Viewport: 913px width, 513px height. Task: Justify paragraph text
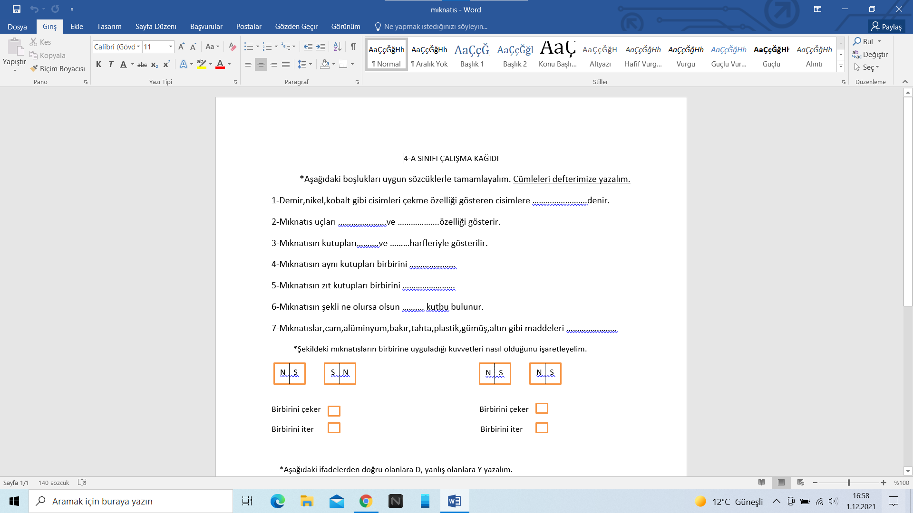point(285,64)
